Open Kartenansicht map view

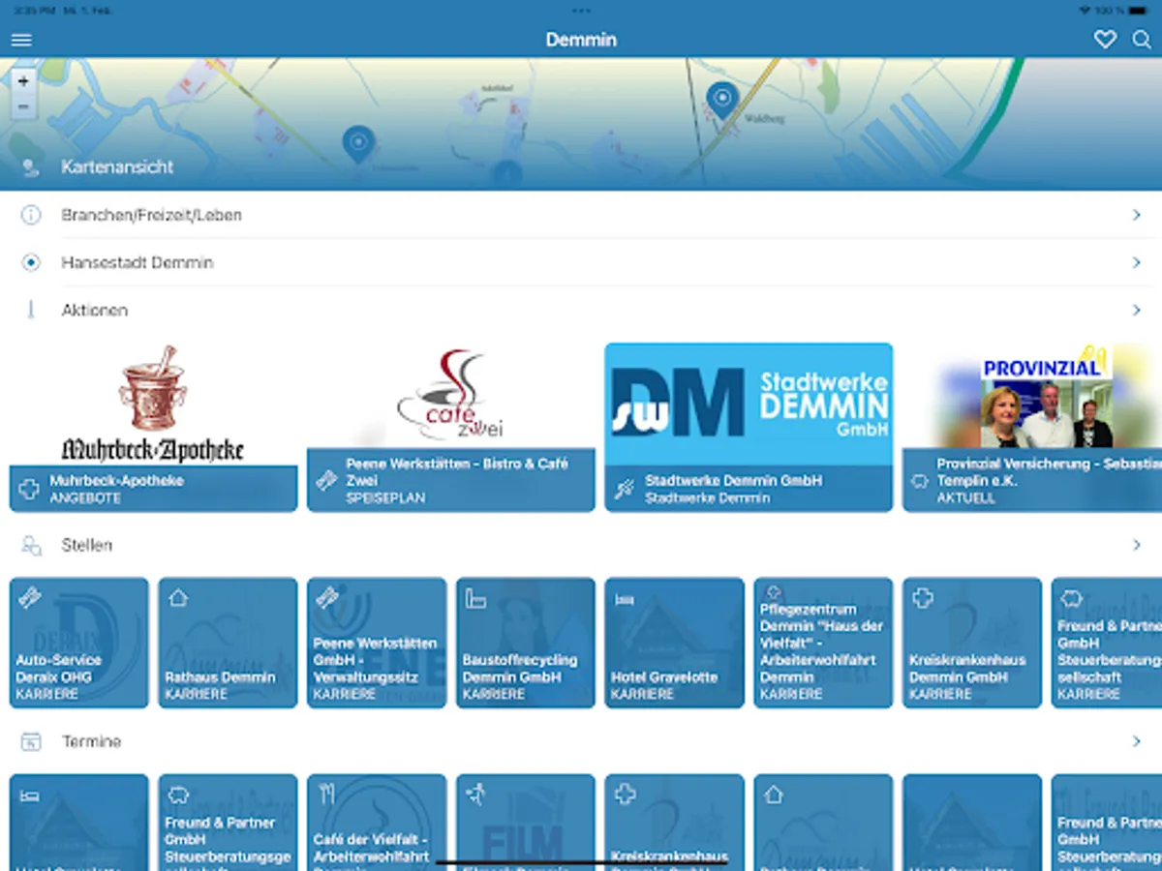click(x=581, y=166)
